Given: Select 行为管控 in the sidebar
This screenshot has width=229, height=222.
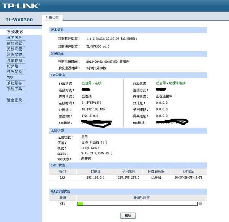Looking at the screenshot, I should [15, 72].
